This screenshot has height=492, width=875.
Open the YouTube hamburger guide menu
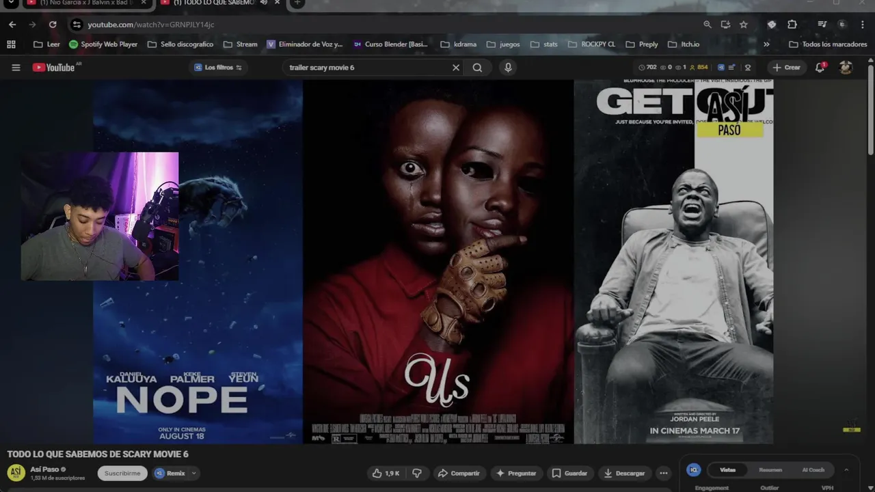(16, 68)
